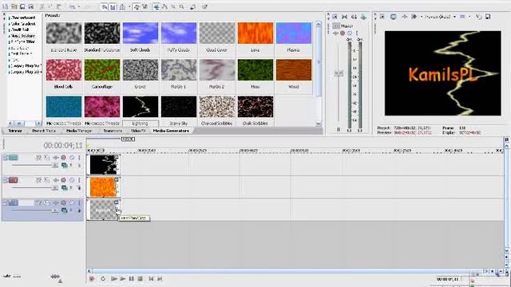Click Copy Snapshot to Clipboard icon
Screen dimensions: 511x287
[x=479, y=17]
